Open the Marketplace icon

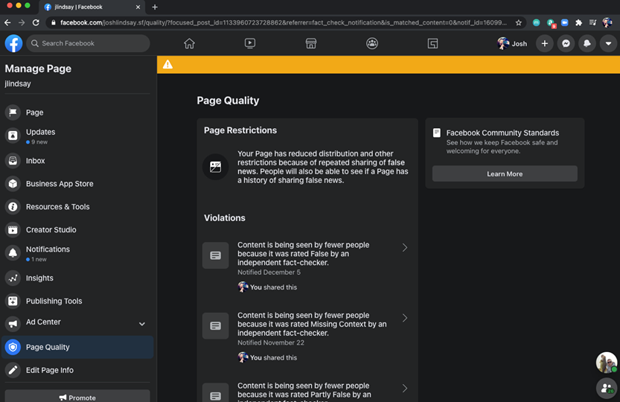point(311,43)
